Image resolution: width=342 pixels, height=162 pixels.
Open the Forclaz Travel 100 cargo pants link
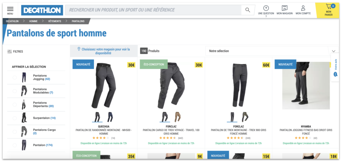(171, 132)
